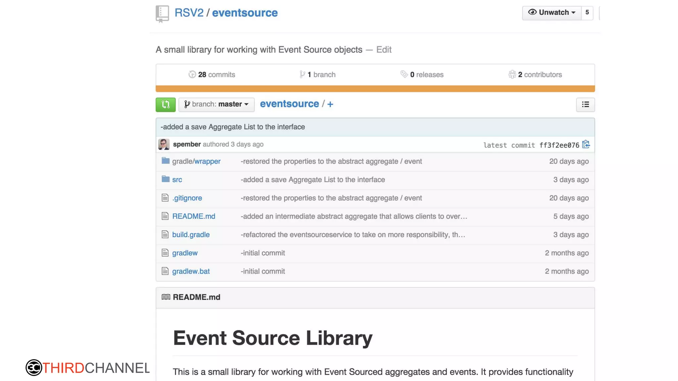Click the green compare and review button
Image resolution: width=678 pixels, height=381 pixels.
(x=166, y=105)
